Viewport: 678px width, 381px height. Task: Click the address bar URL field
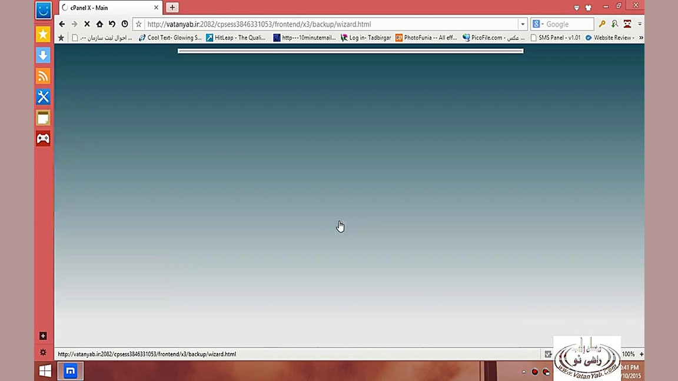coord(331,24)
